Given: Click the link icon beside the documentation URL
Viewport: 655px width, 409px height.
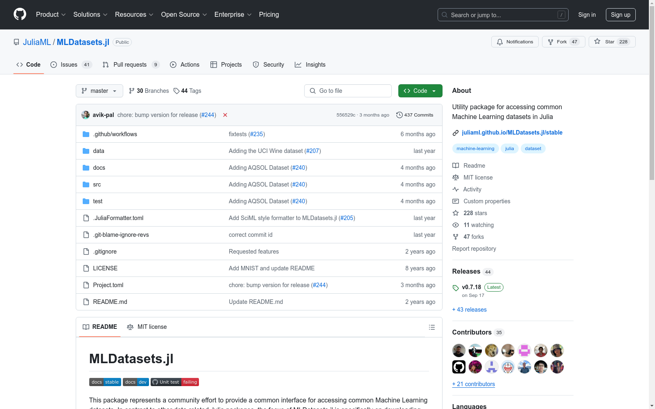Looking at the screenshot, I should tap(456, 133).
